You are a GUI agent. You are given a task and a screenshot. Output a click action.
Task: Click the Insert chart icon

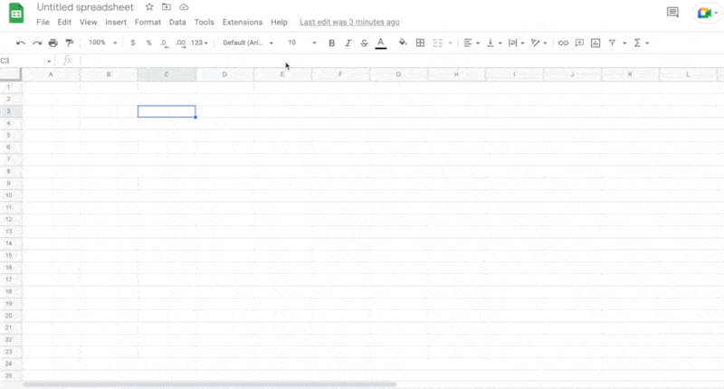coord(595,43)
